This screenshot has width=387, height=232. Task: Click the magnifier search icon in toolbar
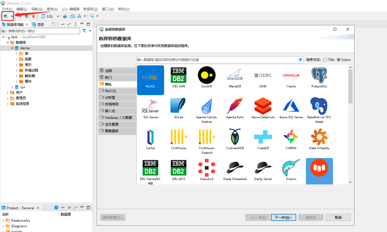[x=92, y=16]
